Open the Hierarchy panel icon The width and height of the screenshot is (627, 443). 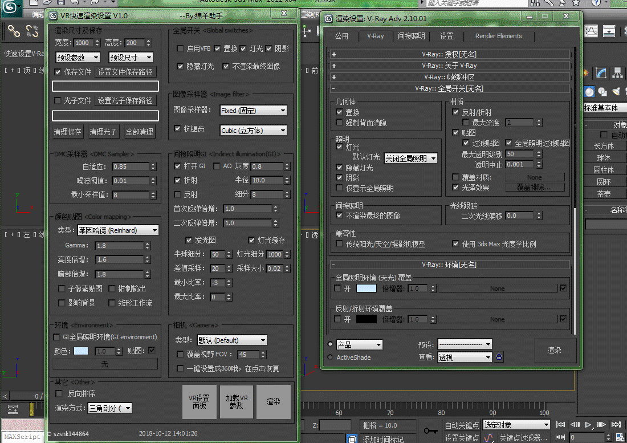pos(617,73)
